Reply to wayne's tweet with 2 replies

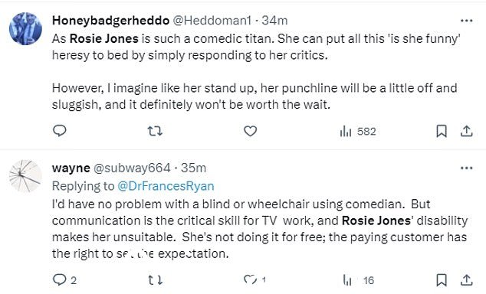point(64,280)
